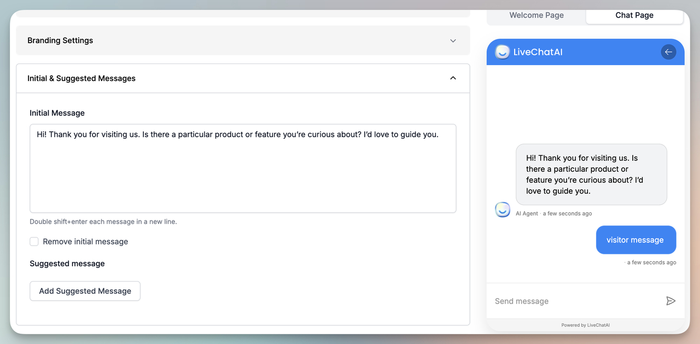The width and height of the screenshot is (700, 344).
Task: Click the timestamp below the visitor message
Action: 651,262
